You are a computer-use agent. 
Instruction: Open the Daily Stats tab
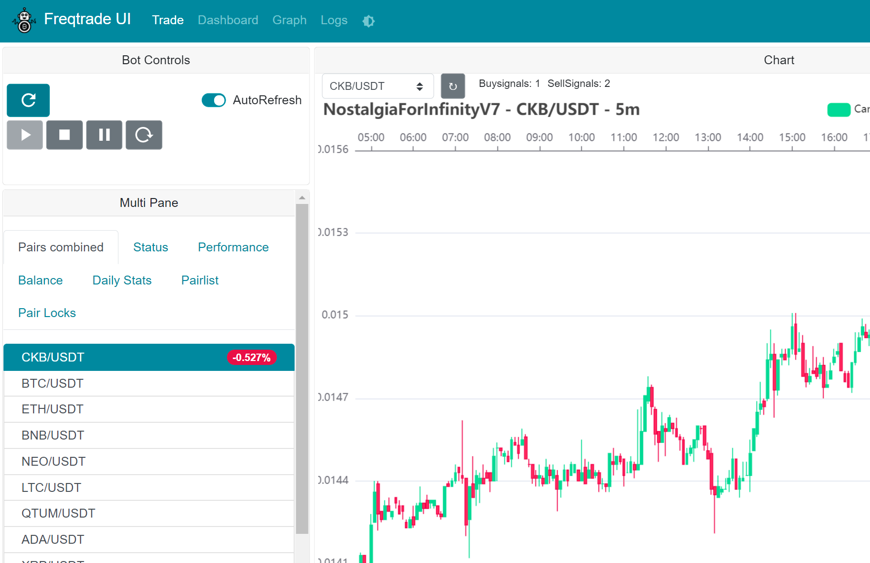tap(121, 280)
